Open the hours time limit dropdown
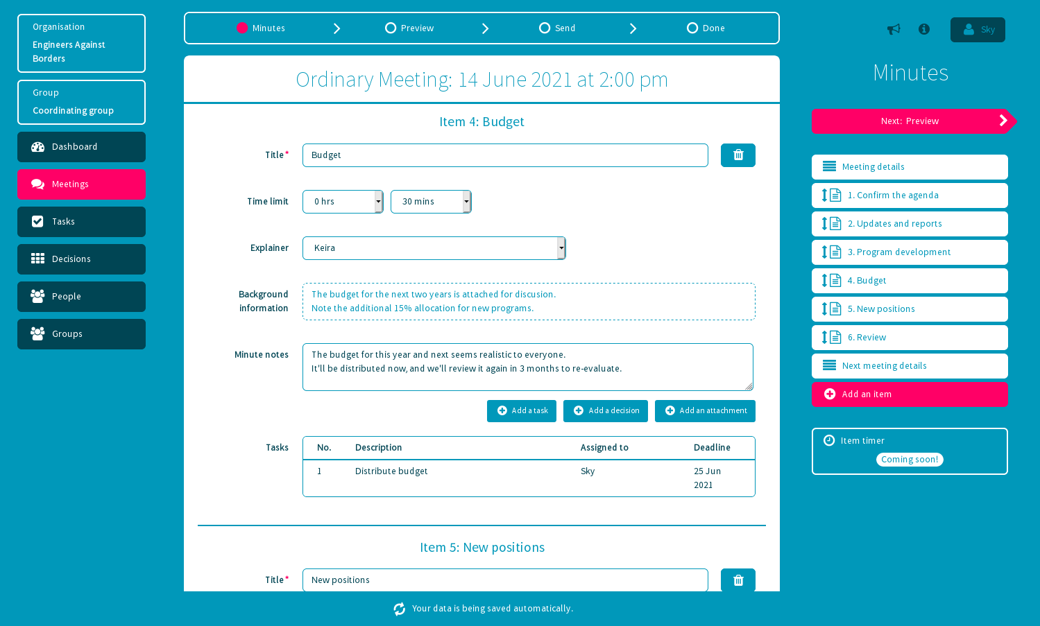The height and width of the screenshot is (626, 1040). pos(343,202)
